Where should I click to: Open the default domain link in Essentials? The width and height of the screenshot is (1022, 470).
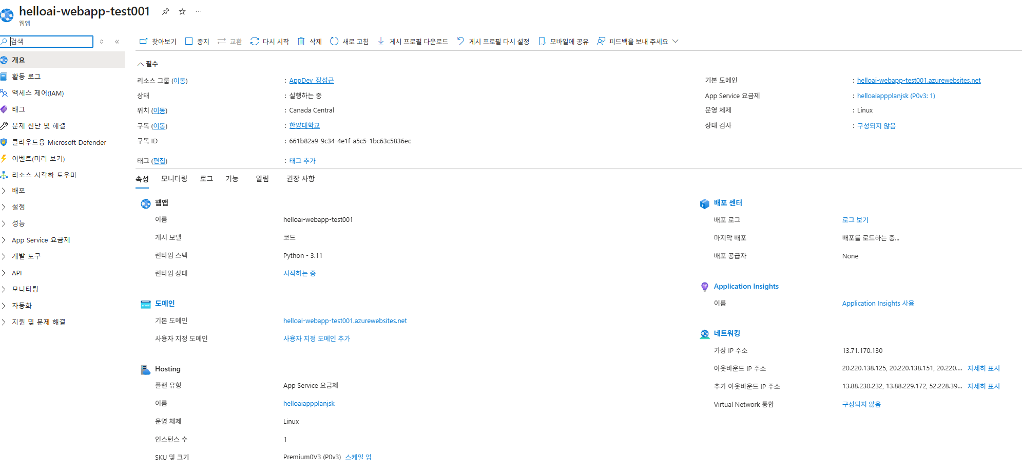click(x=919, y=81)
